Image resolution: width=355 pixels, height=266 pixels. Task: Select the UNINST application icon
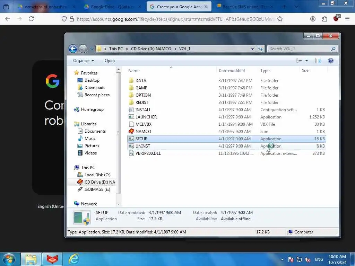click(x=131, y=146)
